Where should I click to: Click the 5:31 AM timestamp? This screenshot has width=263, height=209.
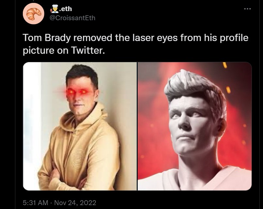tap(35, 202)
